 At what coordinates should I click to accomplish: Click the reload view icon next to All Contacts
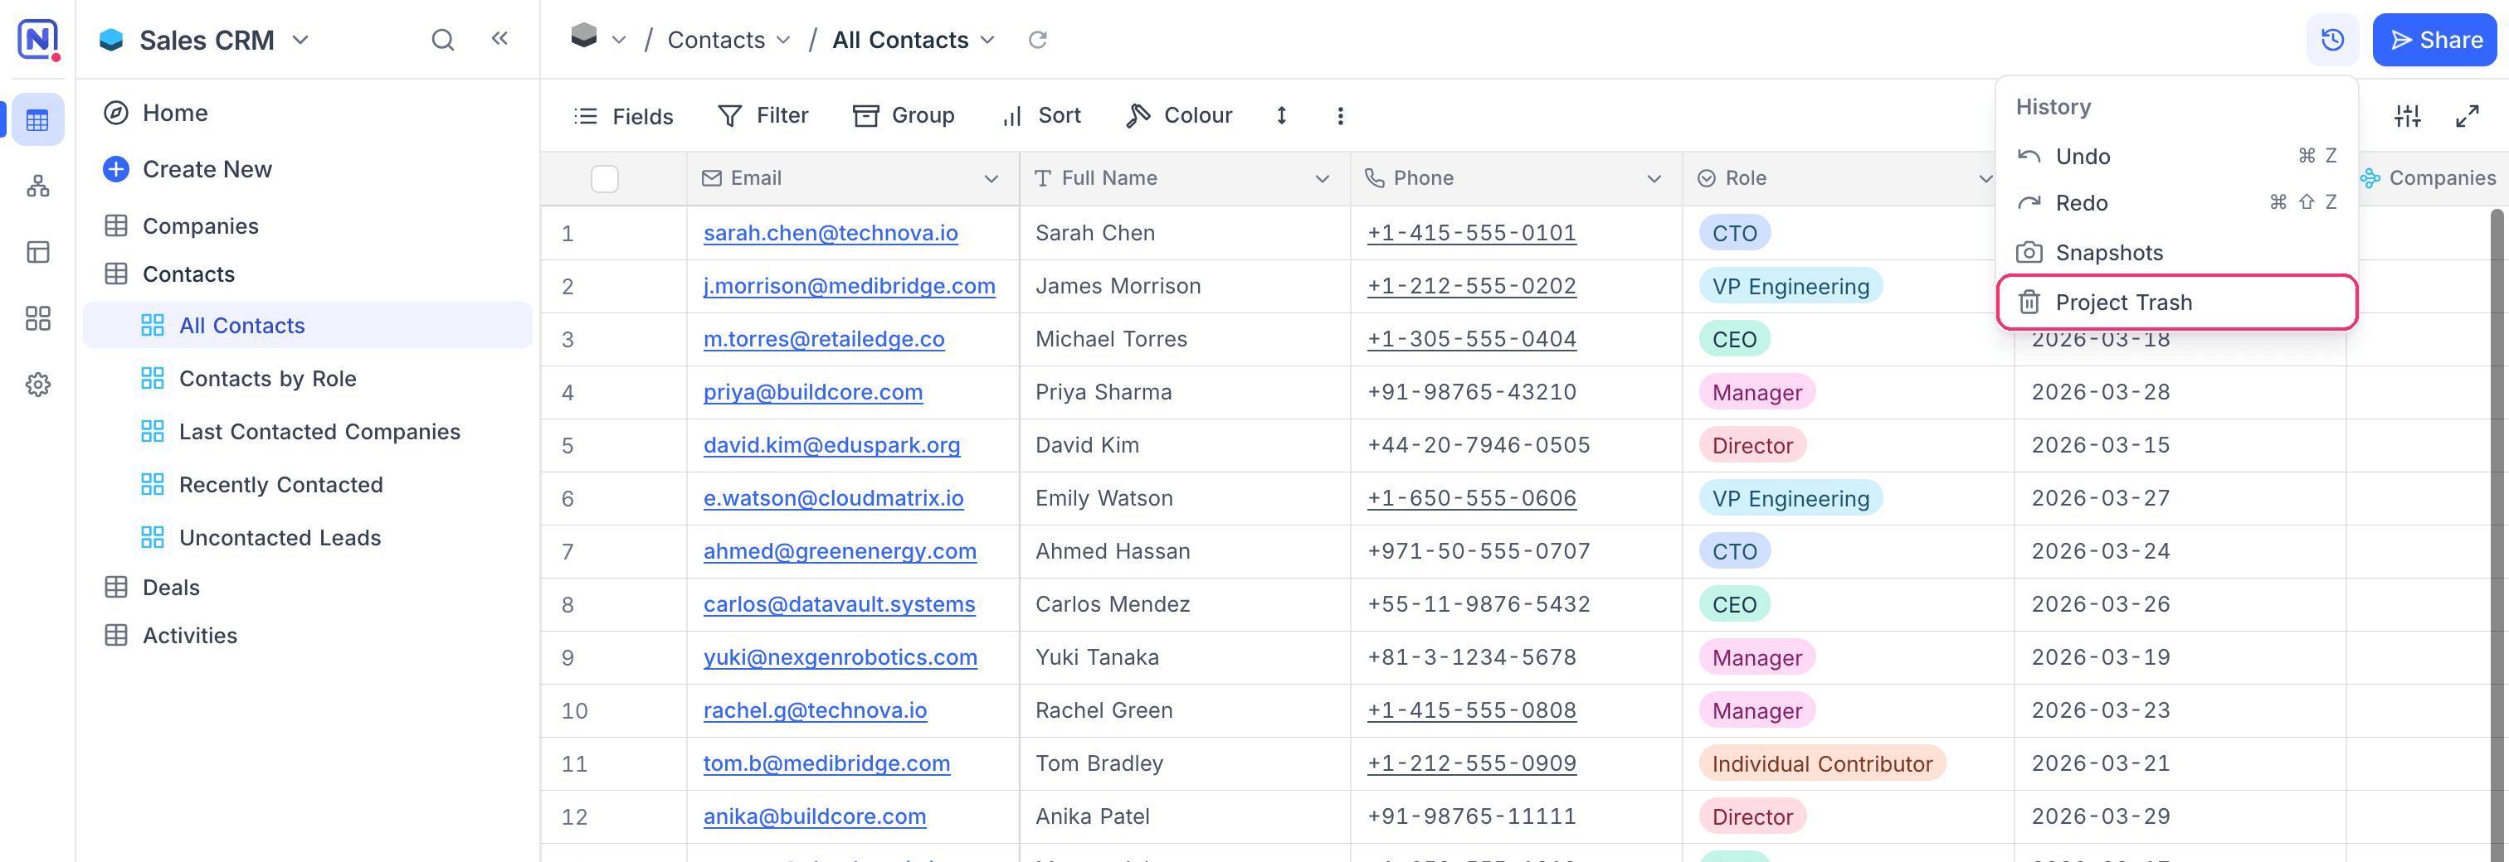[1037, 40]
